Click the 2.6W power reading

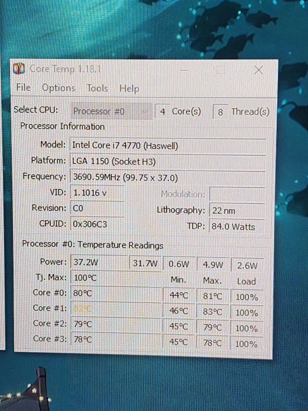(247, 266)
